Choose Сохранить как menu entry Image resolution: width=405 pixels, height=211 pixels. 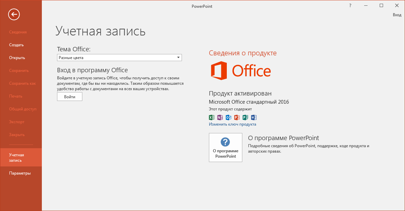tap(22, 83)
